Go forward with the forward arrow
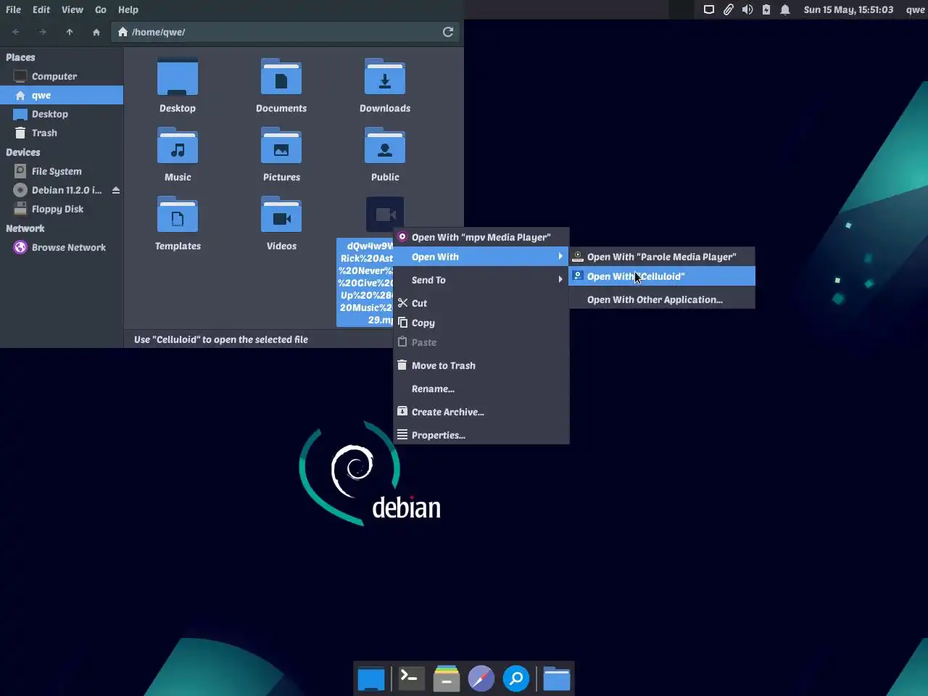This screenshot has width=928, height=696. click(42, 32)
